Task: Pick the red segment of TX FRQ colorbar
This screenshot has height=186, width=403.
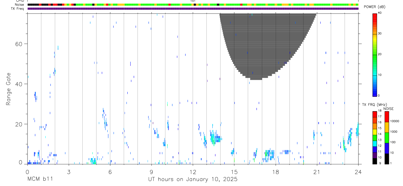Action: click(374, 114)
